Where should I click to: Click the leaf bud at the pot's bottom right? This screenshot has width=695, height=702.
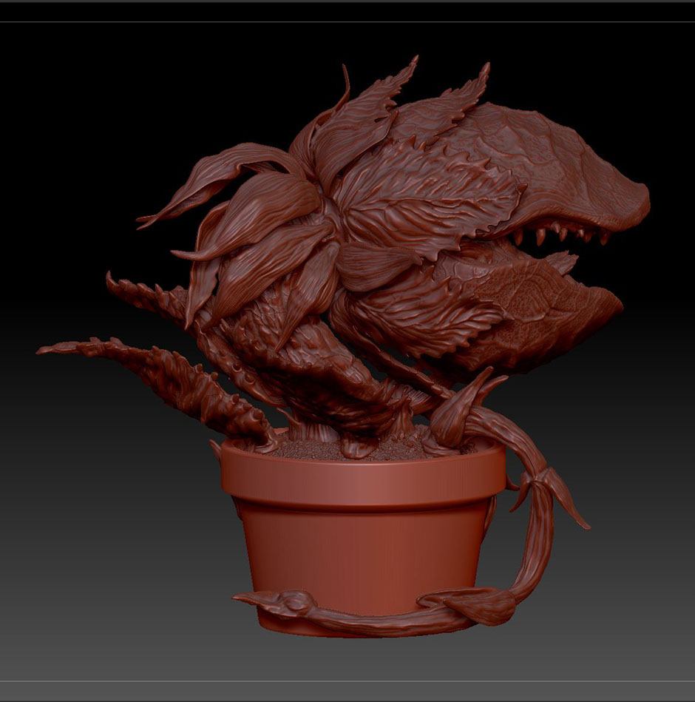[x=488, y=607]
